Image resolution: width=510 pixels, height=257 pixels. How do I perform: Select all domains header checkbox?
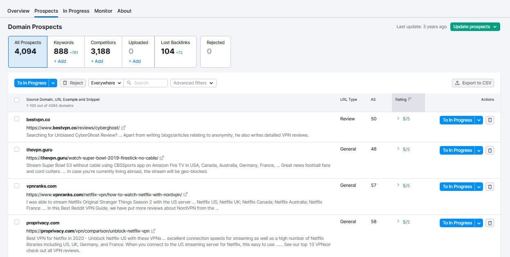(x=17, y=100)
